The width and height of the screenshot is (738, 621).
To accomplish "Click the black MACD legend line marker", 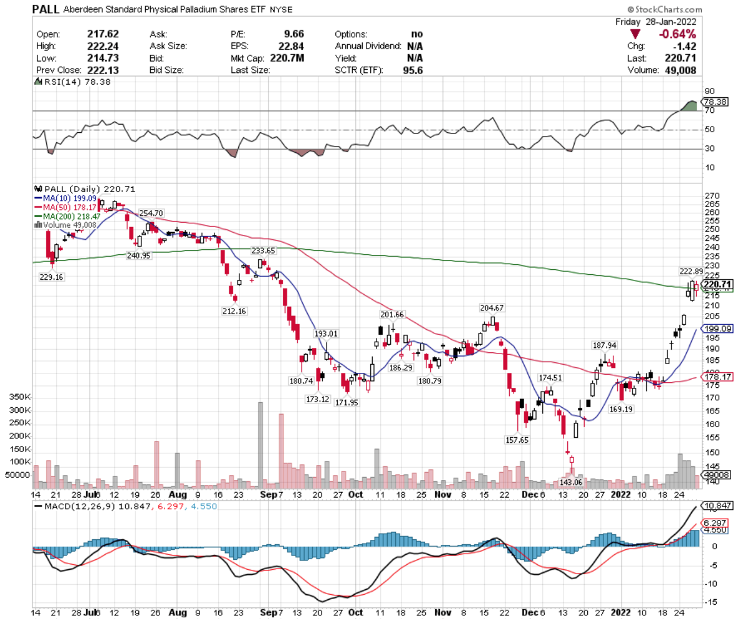I will (38, 507).
